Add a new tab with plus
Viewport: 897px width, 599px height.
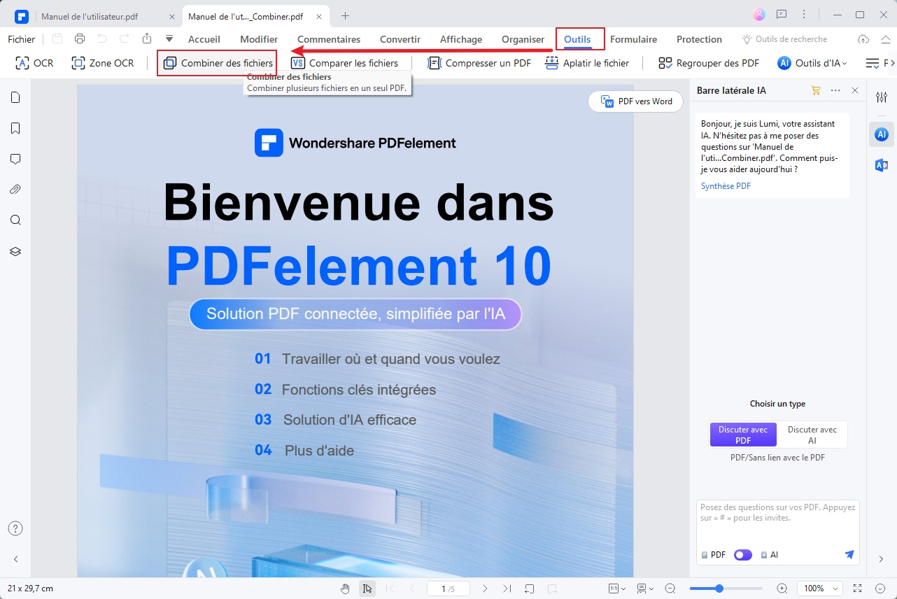pyautogui.click(x=345, y=15)
